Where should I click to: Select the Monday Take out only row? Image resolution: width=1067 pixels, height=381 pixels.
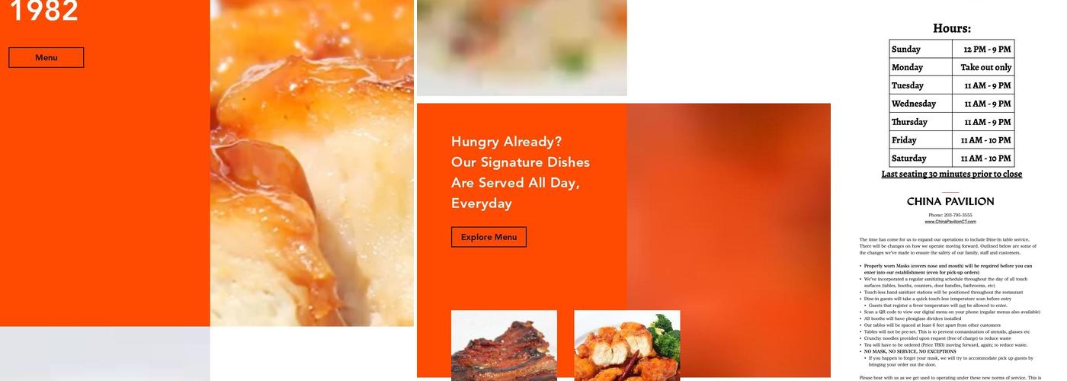tap(952, 67)
